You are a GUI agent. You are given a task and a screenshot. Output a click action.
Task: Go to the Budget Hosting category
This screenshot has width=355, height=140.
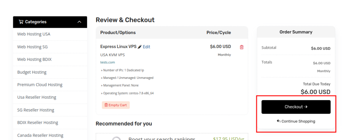pos(32,72)
